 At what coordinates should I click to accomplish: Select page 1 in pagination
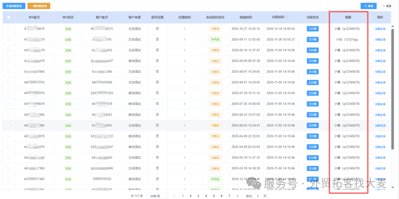click(x=183, y=196)
